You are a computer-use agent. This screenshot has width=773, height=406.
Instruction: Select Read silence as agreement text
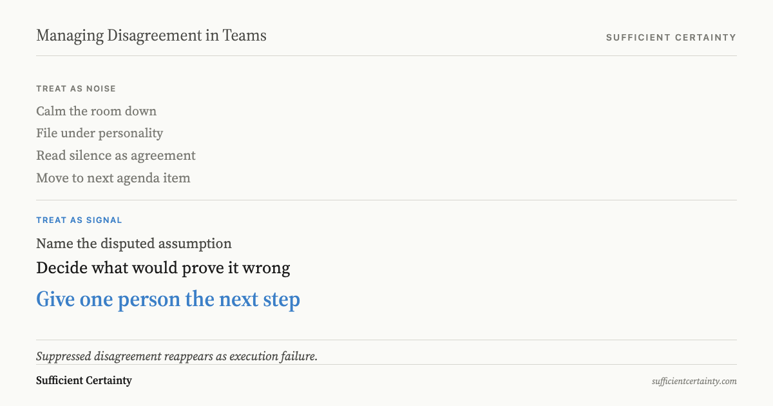click(116, 156)
